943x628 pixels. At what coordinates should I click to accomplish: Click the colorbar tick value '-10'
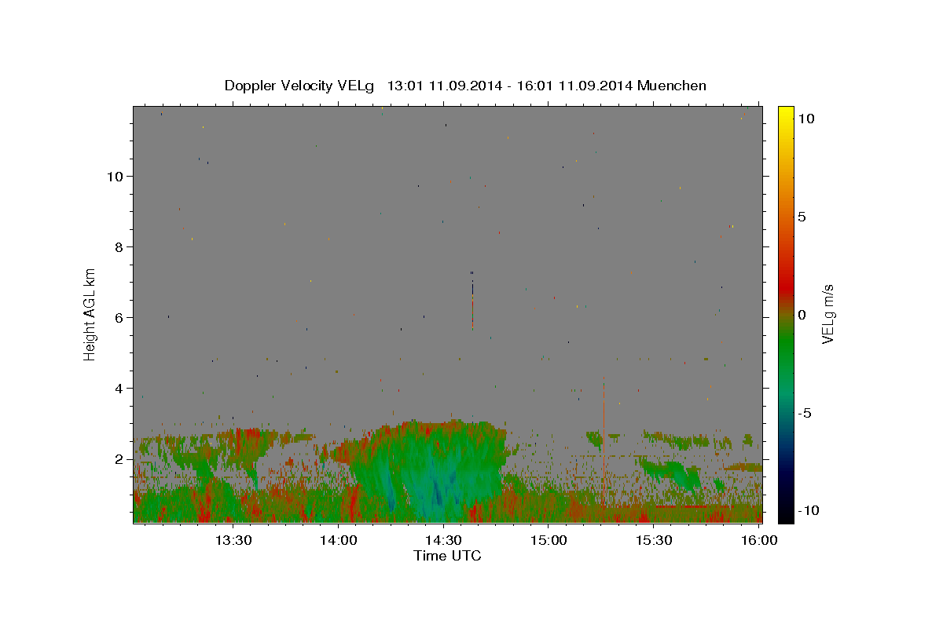coord(807,511)
